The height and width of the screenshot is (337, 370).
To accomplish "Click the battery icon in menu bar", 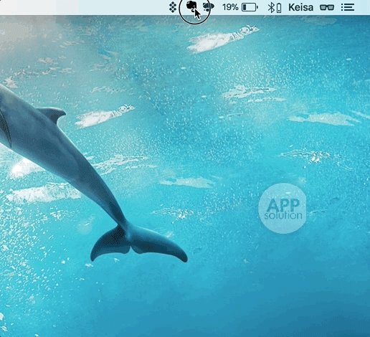I will coord(250,7).
